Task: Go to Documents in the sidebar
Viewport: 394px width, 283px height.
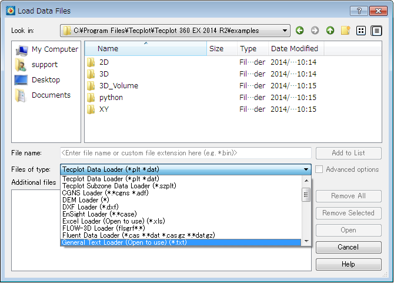Action: click(x=43, y=95)
